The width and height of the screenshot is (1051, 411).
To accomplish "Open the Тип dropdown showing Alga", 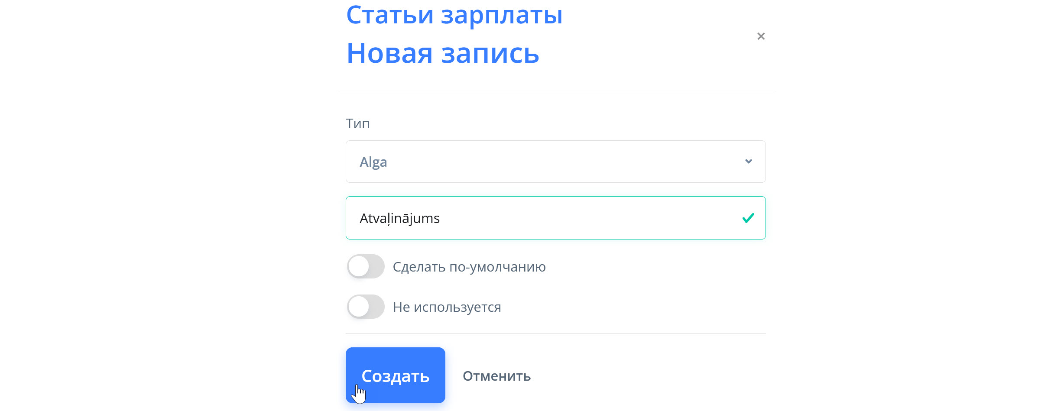I will pyautogui.click(x=555, y=162).
